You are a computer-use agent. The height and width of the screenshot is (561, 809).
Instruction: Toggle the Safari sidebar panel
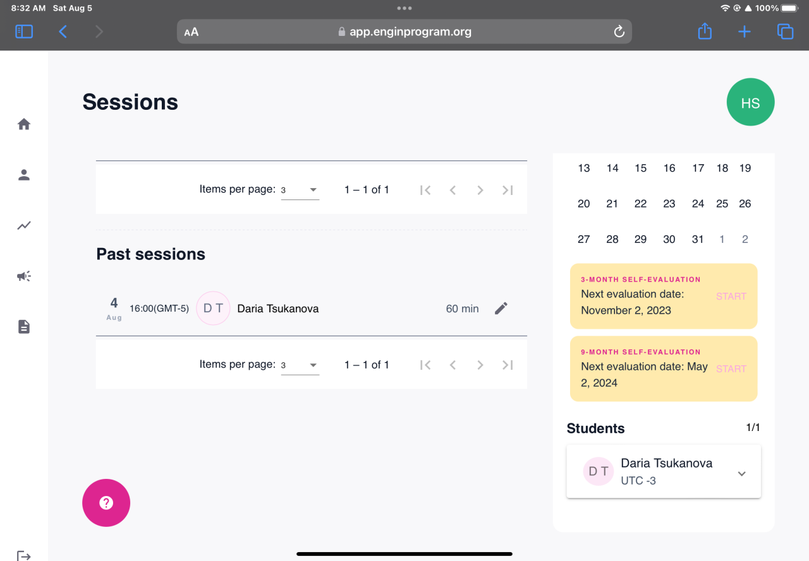[24, 32]
